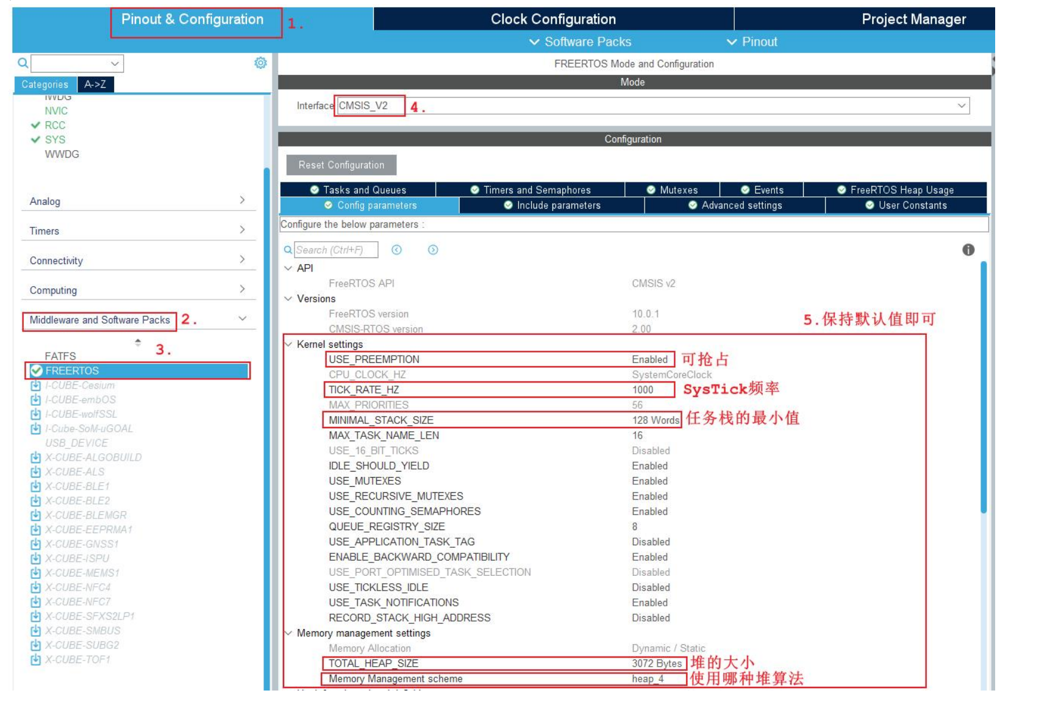Image resolution: width=1047 pixels, height=707 pixels.
Task: Click the green checkmark beside RCC
Action: (35, 125)
